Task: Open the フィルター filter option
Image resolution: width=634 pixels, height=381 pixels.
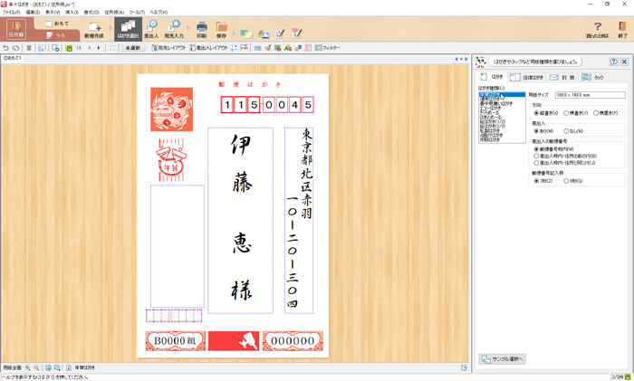Action: click(x=327, y=47)
